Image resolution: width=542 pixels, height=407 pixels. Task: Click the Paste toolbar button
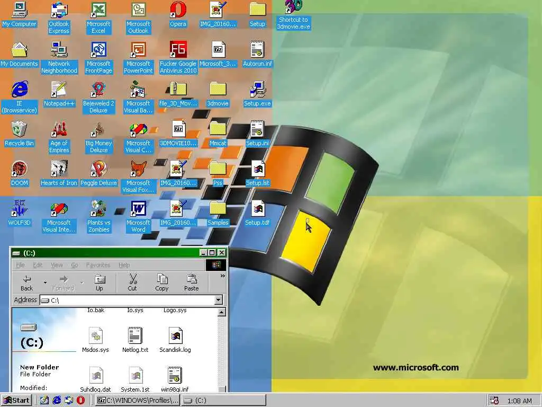192,283
